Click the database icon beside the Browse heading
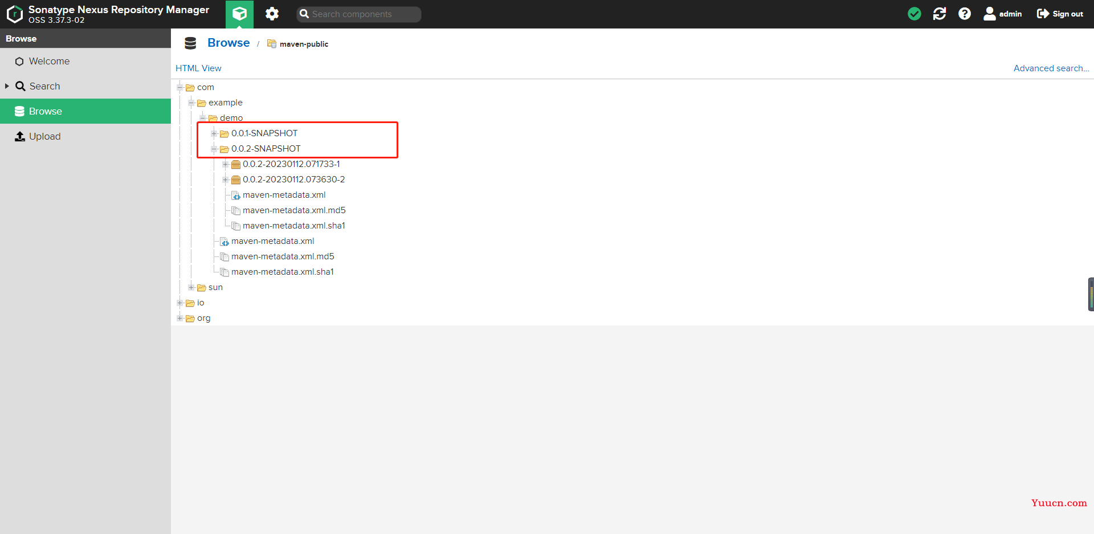The height and width of the screenshot is (534, 1094). click(190, 43)
